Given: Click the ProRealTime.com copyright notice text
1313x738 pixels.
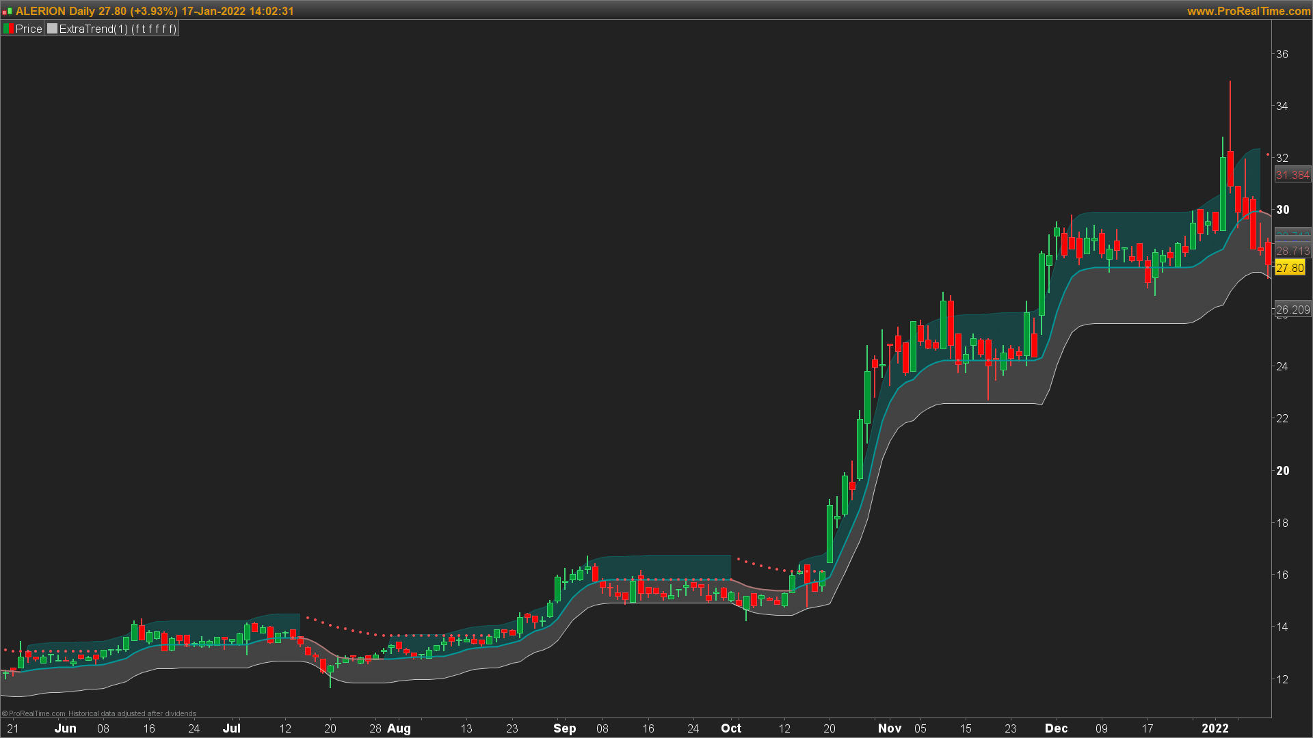Looking at the screenshot, I should pos(99,713).
